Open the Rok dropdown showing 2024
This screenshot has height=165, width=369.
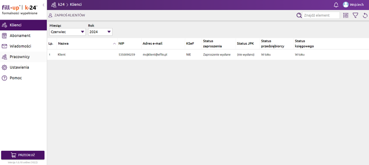100,32
